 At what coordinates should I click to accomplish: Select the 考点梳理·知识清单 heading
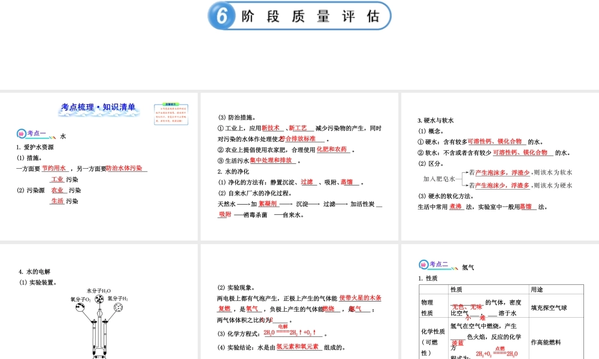(99, 107)
